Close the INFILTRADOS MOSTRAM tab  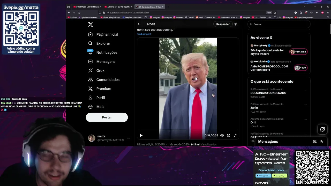[x=101, y=7]
